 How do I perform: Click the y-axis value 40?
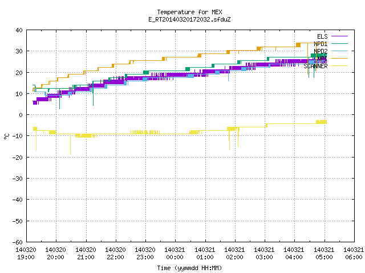19,30
